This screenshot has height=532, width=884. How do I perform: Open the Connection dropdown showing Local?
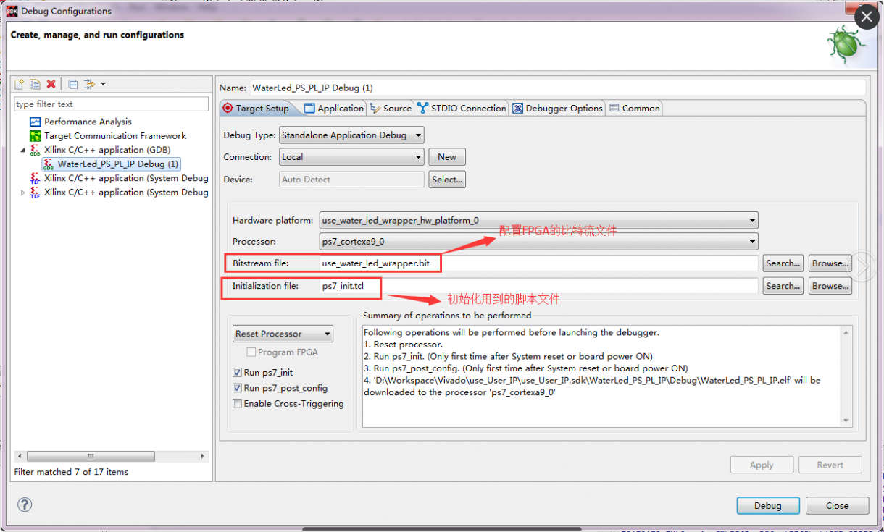click(351, 157)
